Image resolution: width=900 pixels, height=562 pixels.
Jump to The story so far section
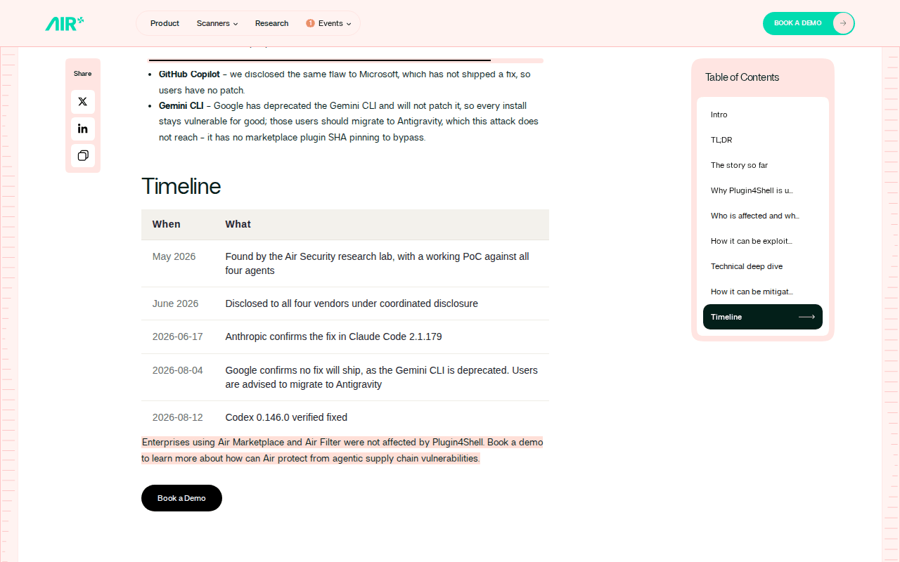pyautogui.click(x=763, y=165)
